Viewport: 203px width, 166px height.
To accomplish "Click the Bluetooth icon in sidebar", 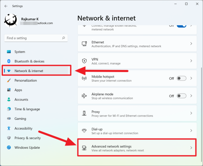I will coord(9,61).
